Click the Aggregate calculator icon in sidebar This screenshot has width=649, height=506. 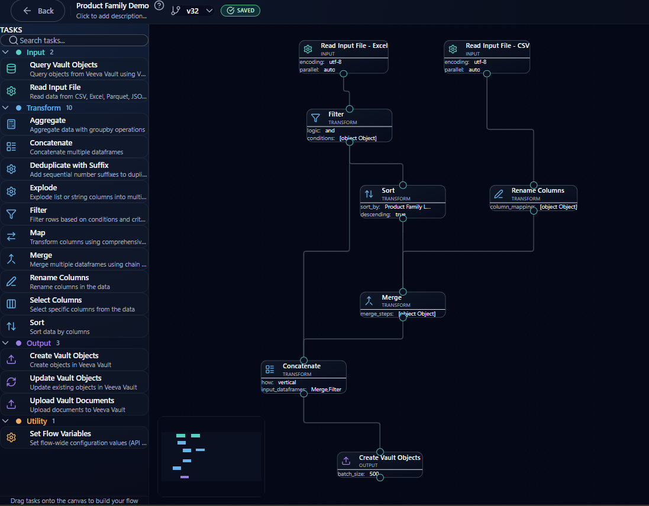[11, 125]
